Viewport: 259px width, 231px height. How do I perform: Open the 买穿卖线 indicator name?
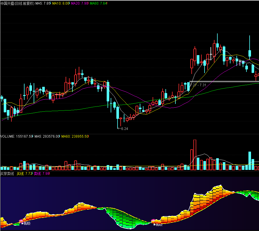(7, 174)
